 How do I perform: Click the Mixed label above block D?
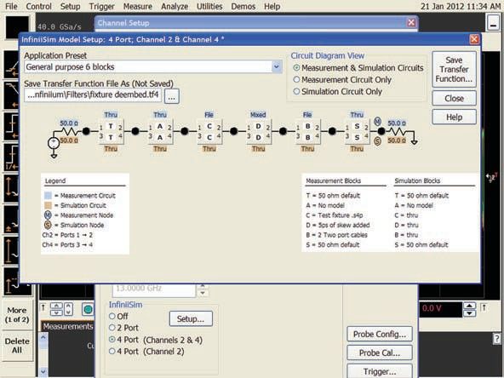258,115
